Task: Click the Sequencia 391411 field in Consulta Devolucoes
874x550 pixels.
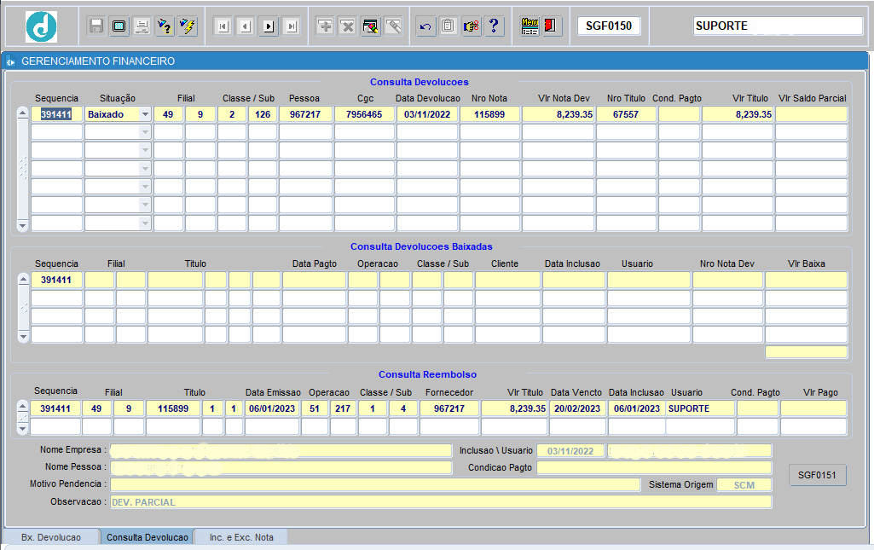Action: point(56,114)
